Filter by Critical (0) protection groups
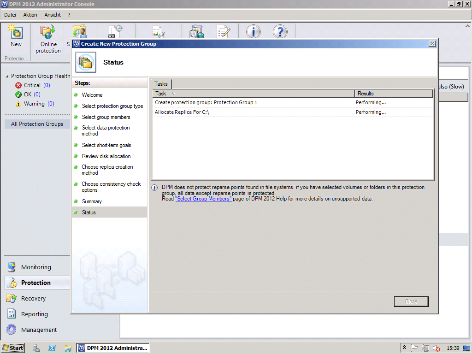 click(37, 85)
